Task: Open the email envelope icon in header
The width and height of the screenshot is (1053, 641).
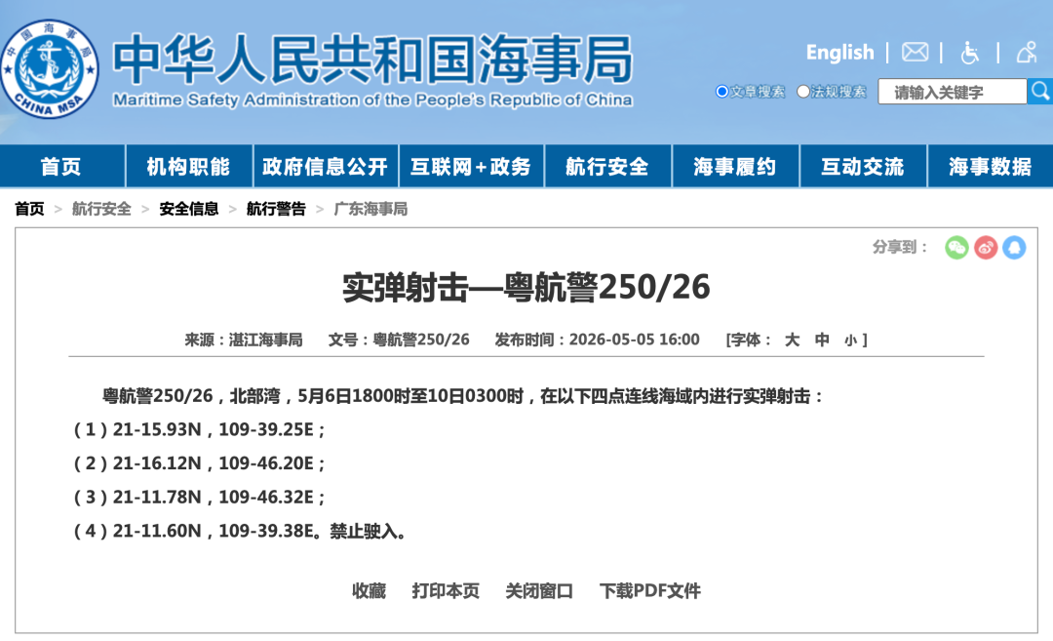Action: click(915, 52)
